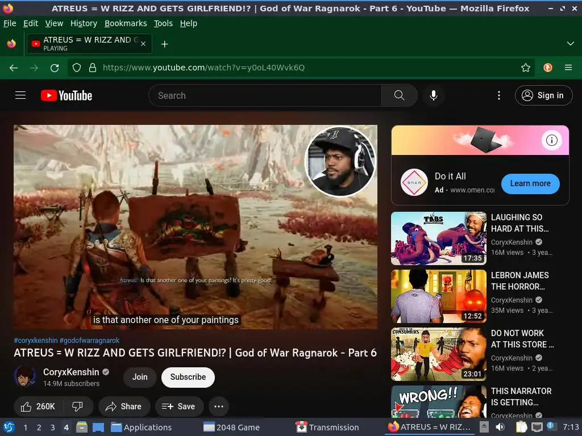The width and height of the screenshot is (582, 436).
Task: Reload the page
Action: pyautogui.click(x=55, y=68)
